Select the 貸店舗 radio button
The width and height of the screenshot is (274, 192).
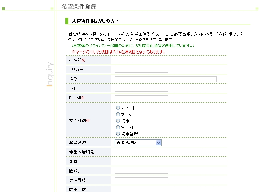tap(118, 127)
